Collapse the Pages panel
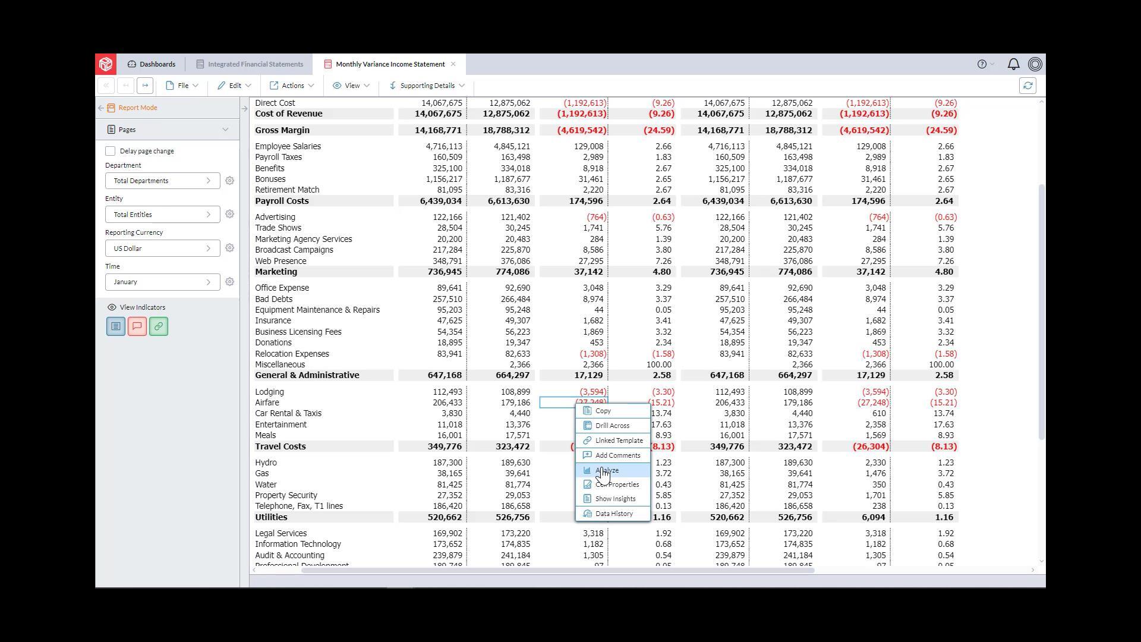The width and height of the screenshot is (1141, 642). [225, 129]
